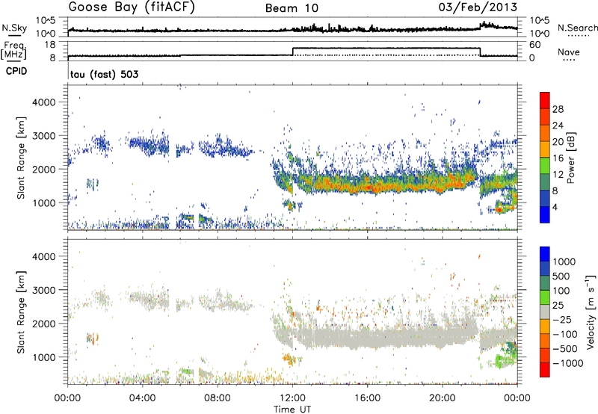Click the "Nave" legend label
This screenshot has width=598, height=414.
tap(569, 52)
